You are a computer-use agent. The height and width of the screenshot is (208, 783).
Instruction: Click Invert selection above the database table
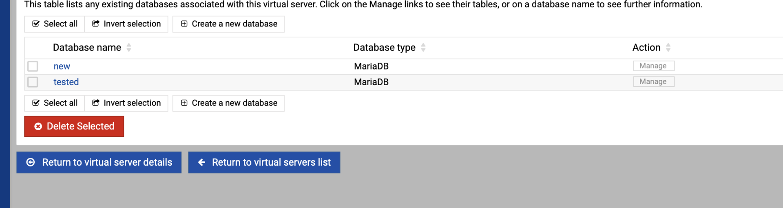[126, 24]
